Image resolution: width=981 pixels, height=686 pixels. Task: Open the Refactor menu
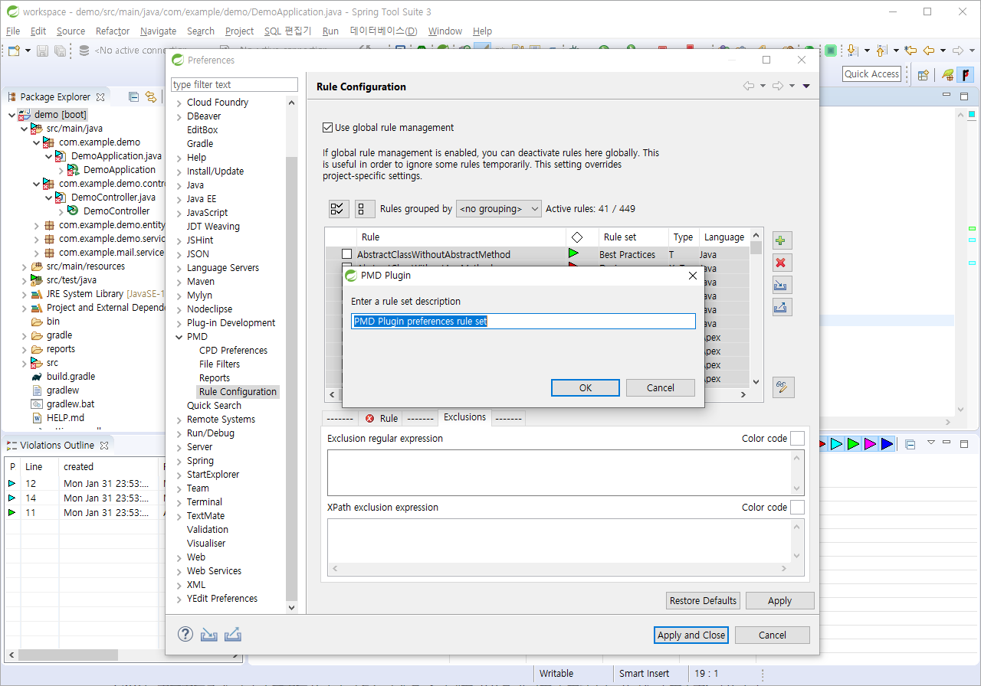(113, 31)
